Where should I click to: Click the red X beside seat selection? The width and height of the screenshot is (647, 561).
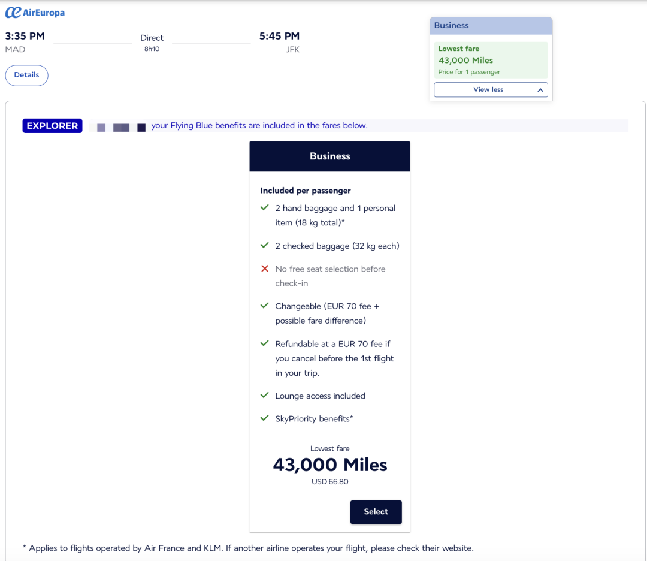click(264, 269)
